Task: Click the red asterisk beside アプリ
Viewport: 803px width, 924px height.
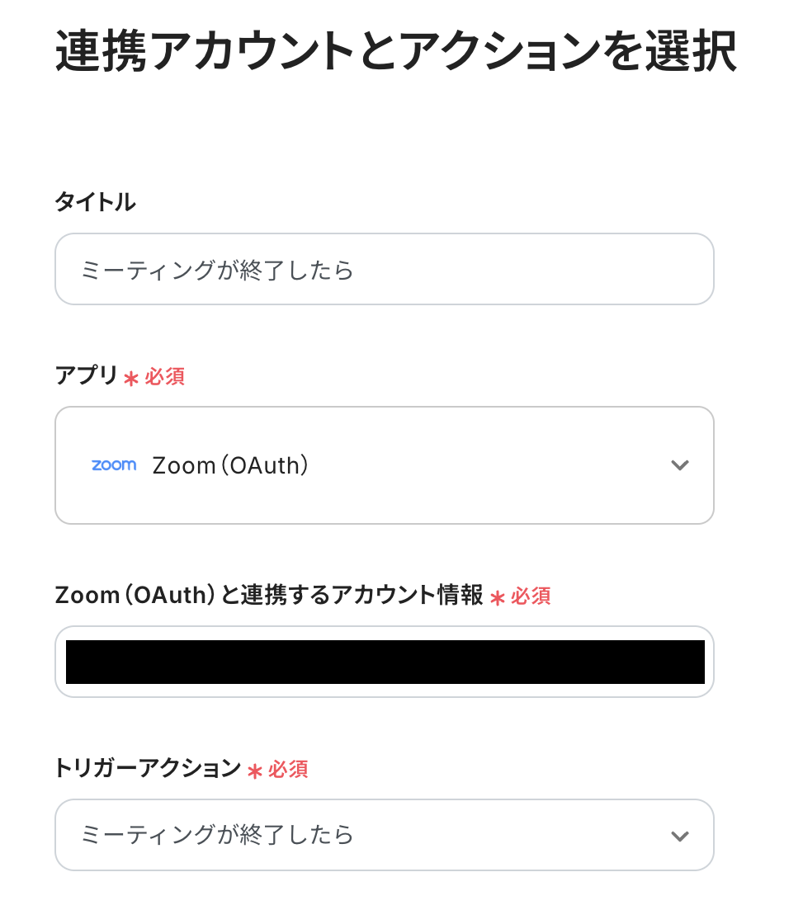Action: click(130, 378)
